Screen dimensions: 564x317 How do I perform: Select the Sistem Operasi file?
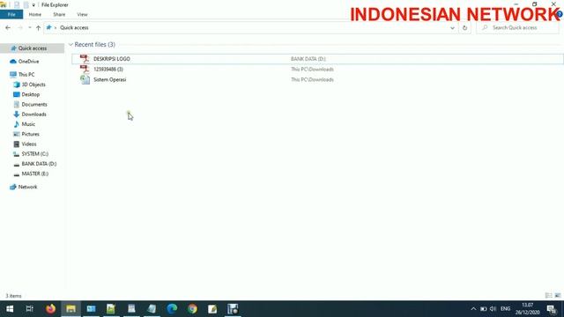click(x=317, y=79)
